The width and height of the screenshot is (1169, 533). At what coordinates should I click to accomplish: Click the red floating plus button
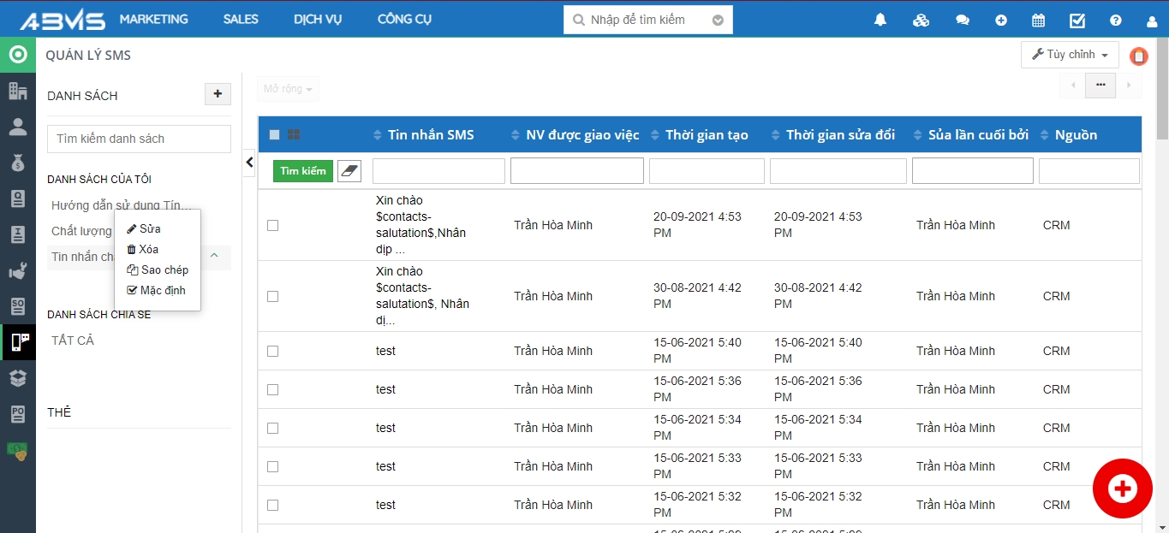(x=1122, y=488)
